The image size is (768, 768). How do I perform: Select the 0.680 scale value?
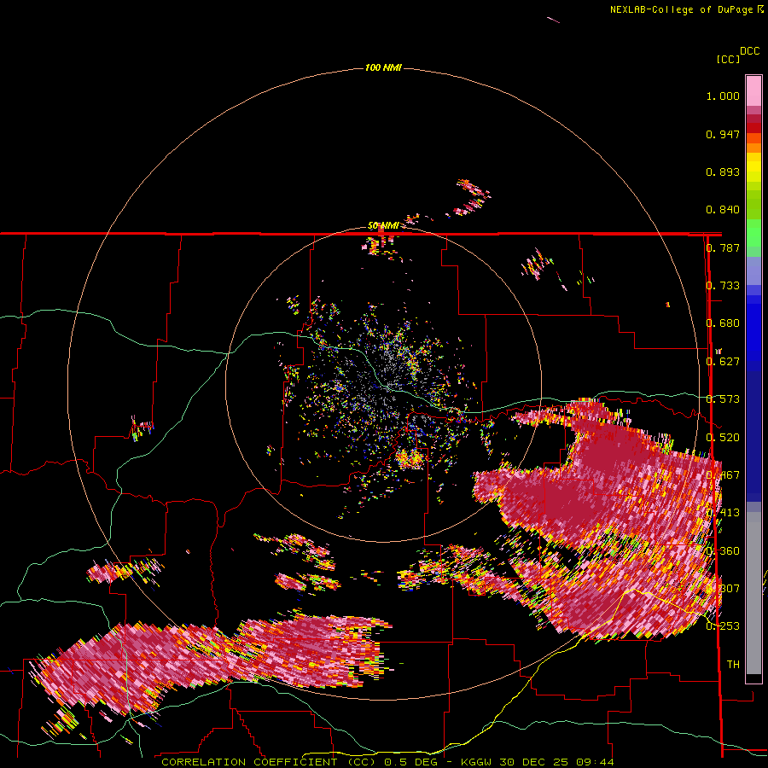pos(723,323)
